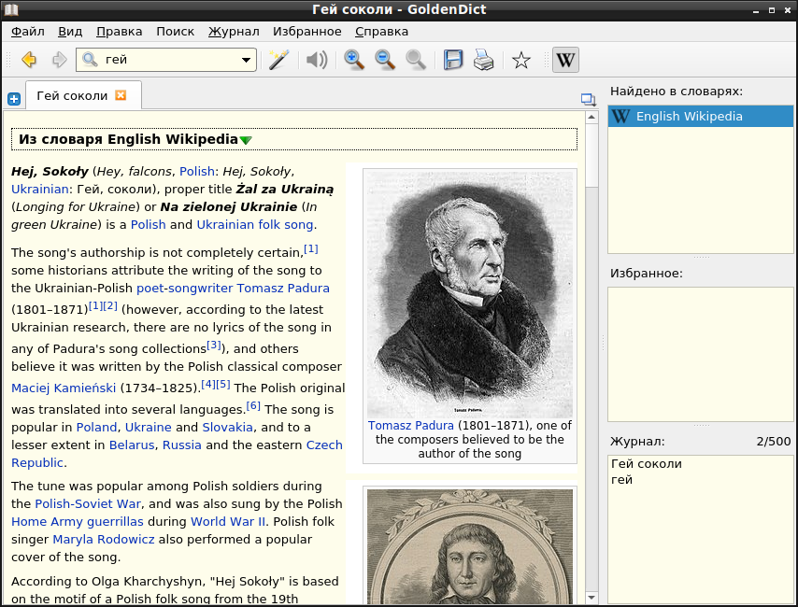Open the Home Army link

click(x=78, y=521)
